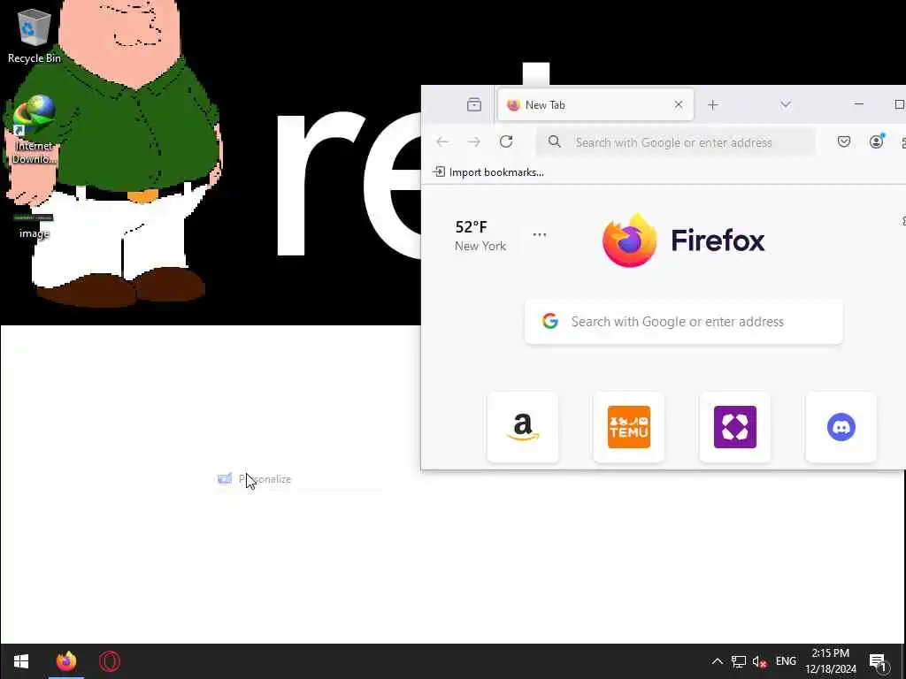Launch Opera from the taskbar

click(110, 661)
